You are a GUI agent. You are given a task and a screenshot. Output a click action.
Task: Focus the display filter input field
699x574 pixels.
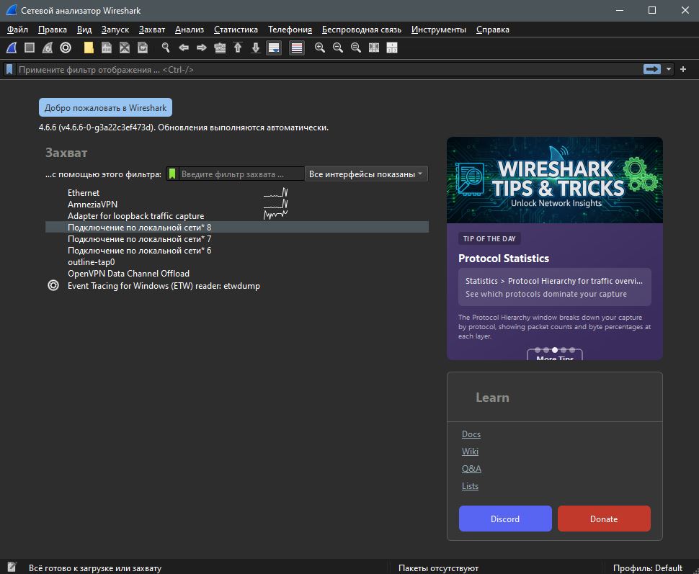(x=329, y=70)
